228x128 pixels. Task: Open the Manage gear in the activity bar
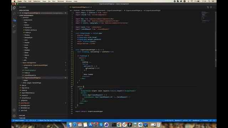tap(14, 116)
